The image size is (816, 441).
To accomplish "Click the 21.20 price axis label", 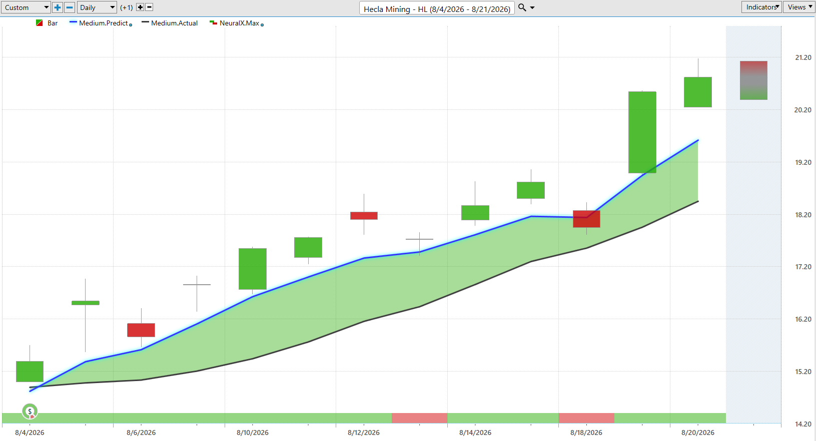I will pos(803,57).
